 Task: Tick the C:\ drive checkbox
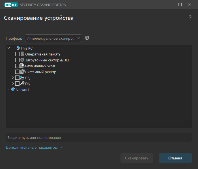pyautogui.click(x=17, y=77)
